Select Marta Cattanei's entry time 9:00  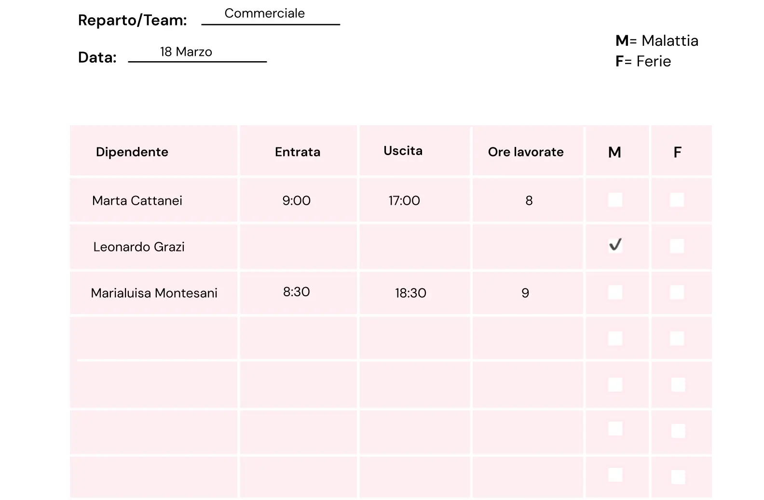pyautogui.click(x=297, y=200)
